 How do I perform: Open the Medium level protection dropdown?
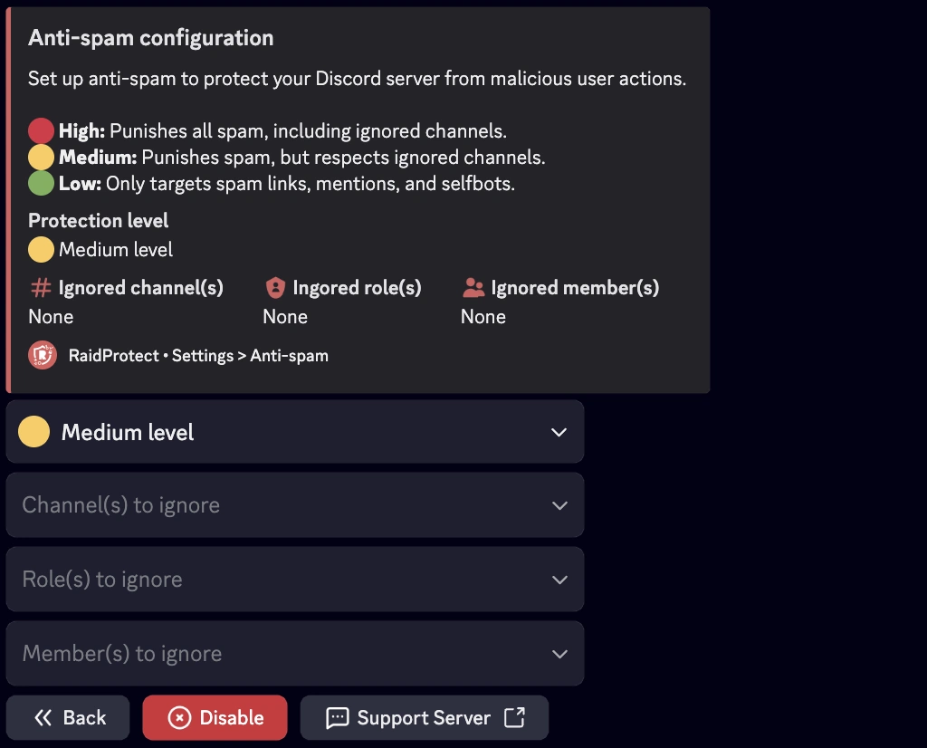tap(295, 432)
